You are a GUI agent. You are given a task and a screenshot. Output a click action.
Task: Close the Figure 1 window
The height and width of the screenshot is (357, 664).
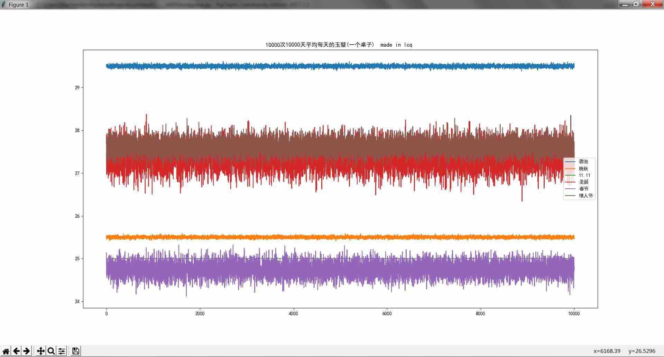653,4
